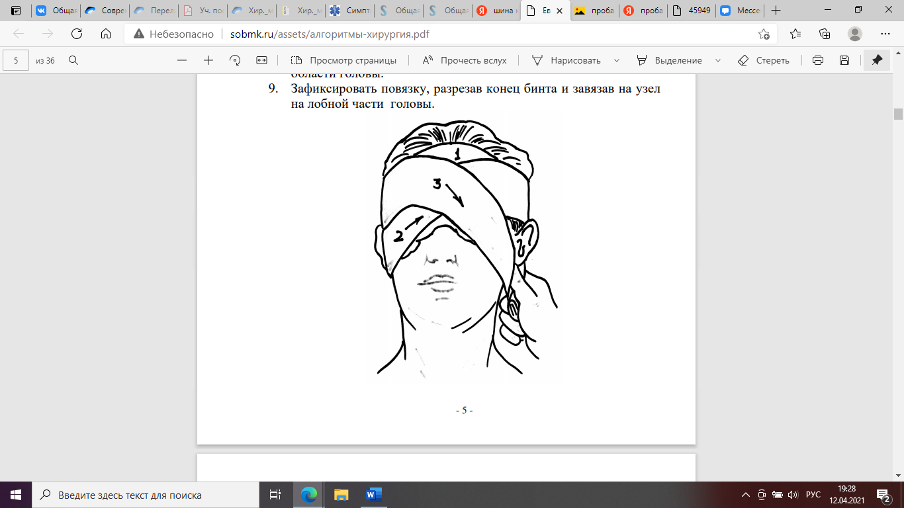The image size is (904, 508).
Task: Unpin the PDF toolbar
Action: tap(877, 60)
